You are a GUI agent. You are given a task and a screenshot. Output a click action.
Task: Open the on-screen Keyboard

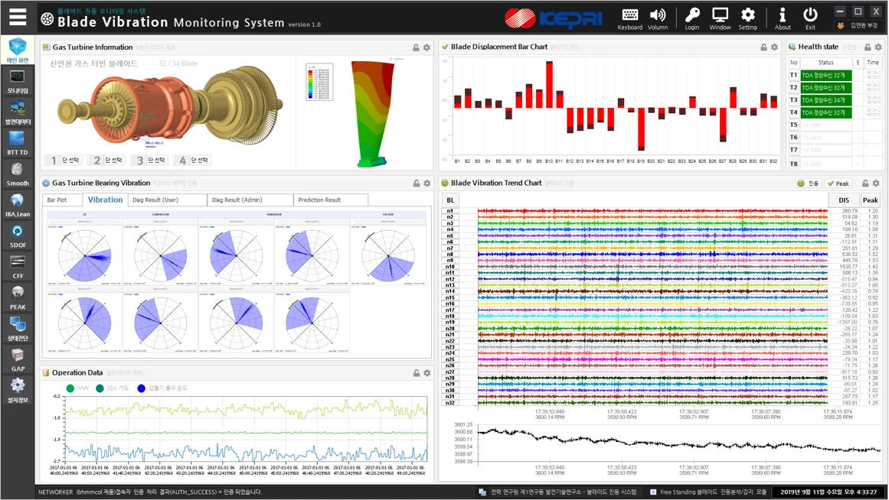[x=629, y=18]
